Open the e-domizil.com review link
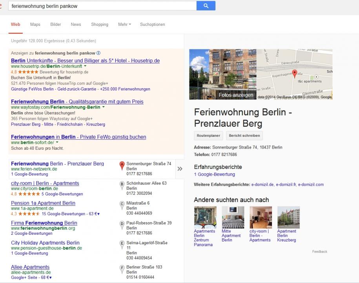This screenshot has width=359, height=283. pyautogui.click(x=311, y=184)
